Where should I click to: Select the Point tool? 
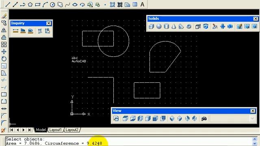[x=105, y=4]
